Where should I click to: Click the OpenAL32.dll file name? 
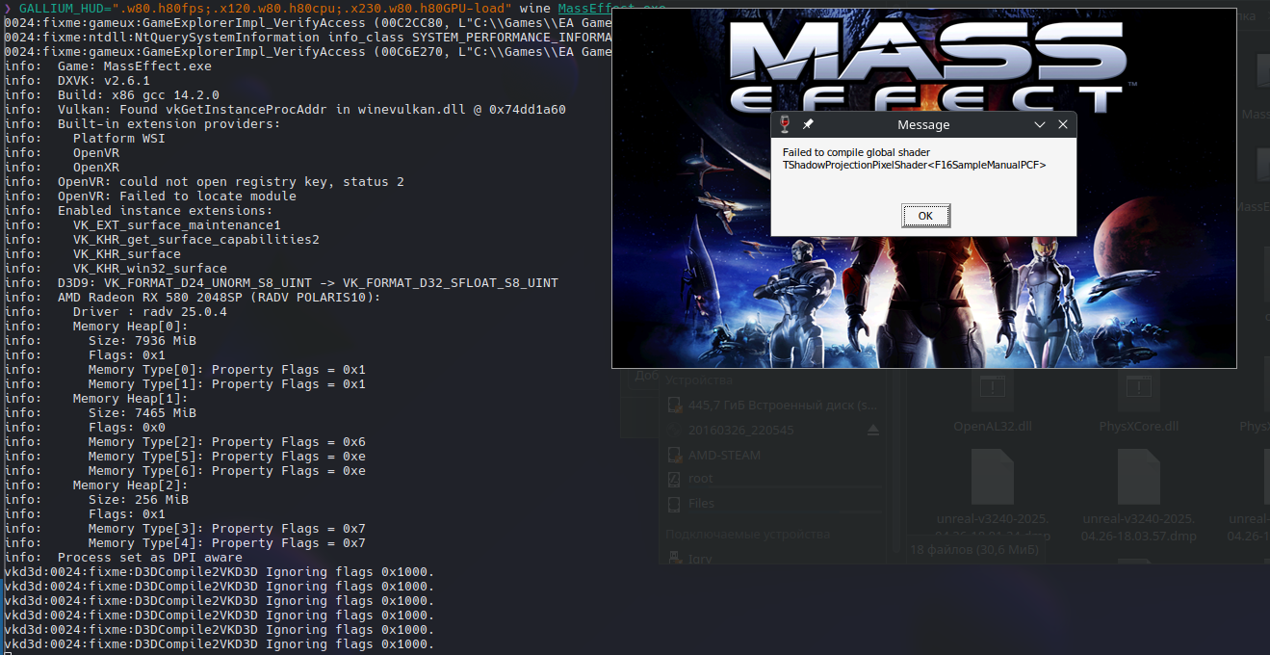click(992, 426)
